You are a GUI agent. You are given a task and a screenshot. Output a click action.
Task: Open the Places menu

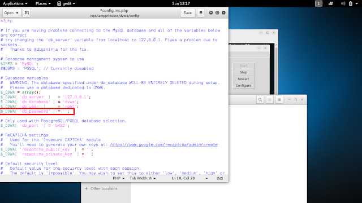(43, 3)
